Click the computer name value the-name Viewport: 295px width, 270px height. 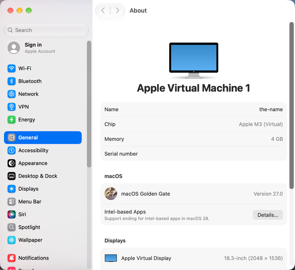click(x=271, y=110)
